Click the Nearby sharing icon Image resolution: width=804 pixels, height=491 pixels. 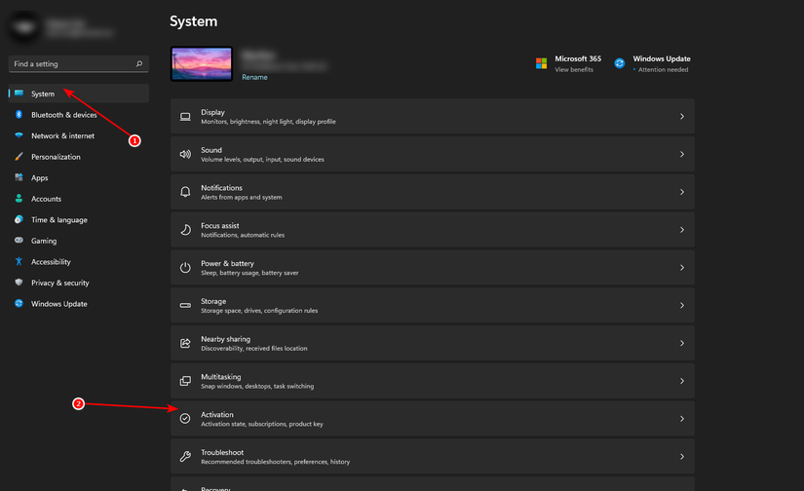185,343
